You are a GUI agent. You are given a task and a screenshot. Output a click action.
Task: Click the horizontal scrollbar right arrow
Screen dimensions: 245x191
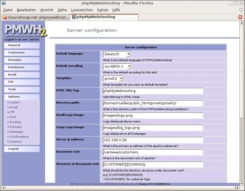[x=237, y=187]
